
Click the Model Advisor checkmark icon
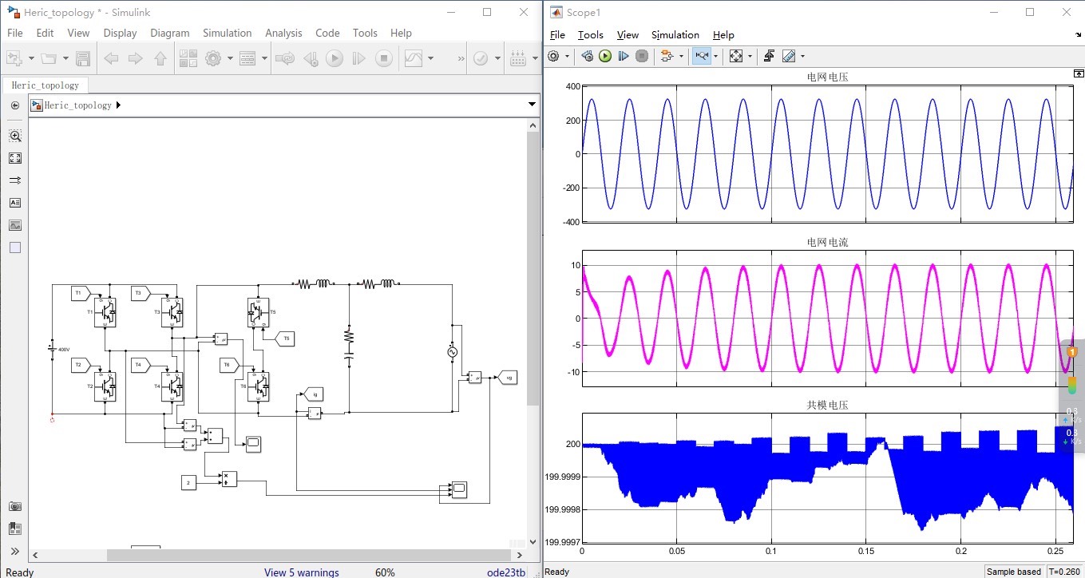tap(481, 58)
